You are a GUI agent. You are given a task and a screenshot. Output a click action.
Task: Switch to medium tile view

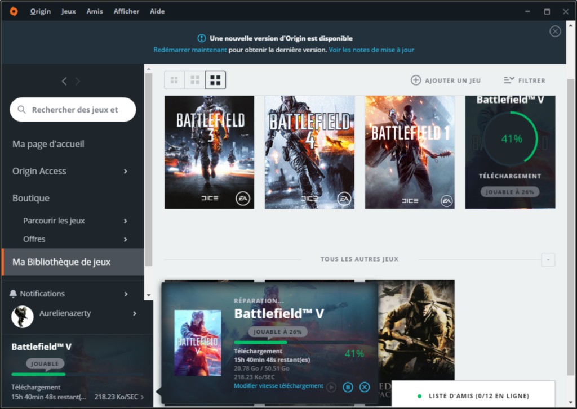click(x=195, y=80)
